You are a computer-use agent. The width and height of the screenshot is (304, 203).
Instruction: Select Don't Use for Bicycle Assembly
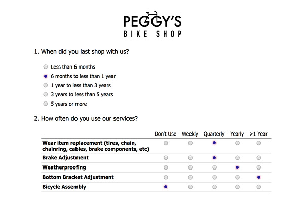pos(166,187)
